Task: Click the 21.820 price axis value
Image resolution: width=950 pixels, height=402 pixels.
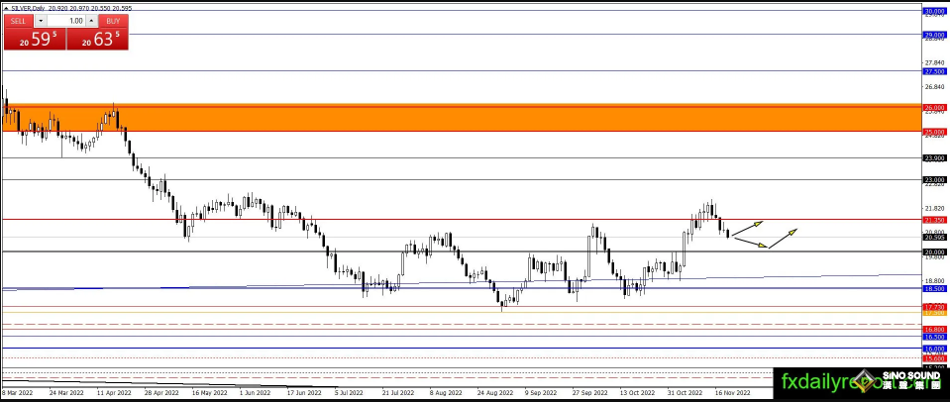Action: click(933, 208)
